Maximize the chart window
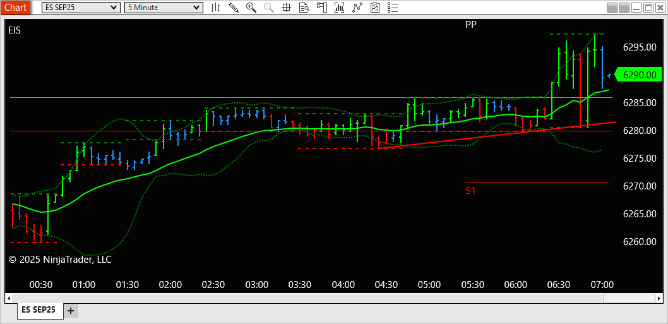Viewport: 668px width, 324px height. [648, 8]
